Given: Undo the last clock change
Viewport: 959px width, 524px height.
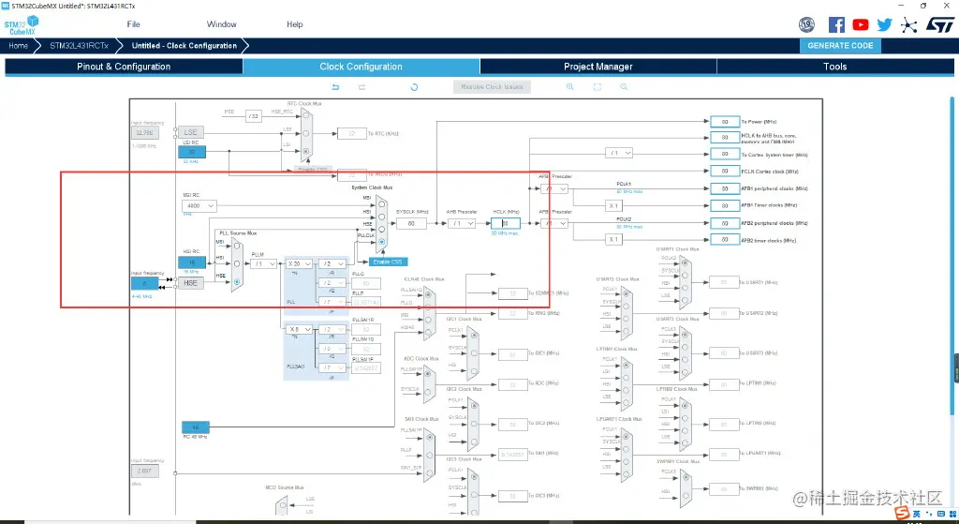Looking at the screenshot, I should pyautogui.click(x=335, y=87).
